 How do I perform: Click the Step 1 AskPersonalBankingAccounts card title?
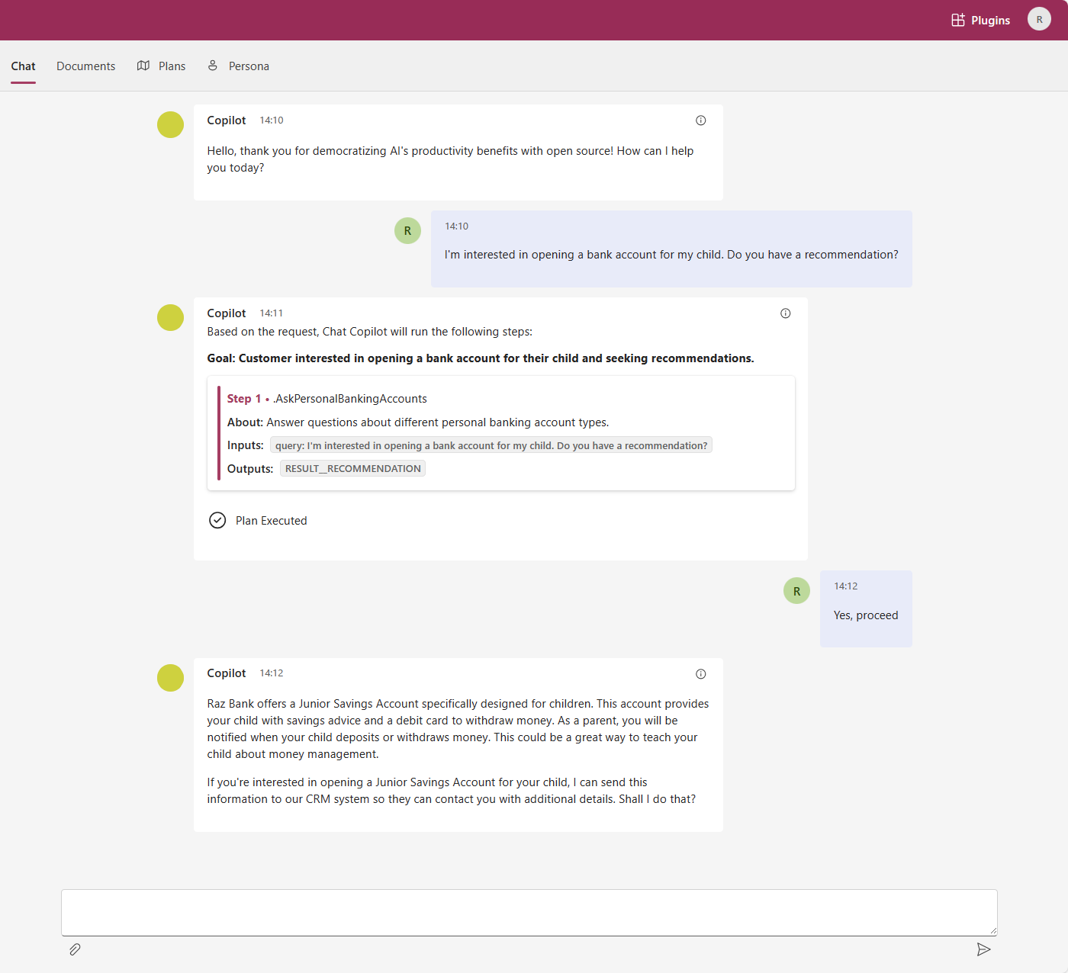click(x=350, y=399)
